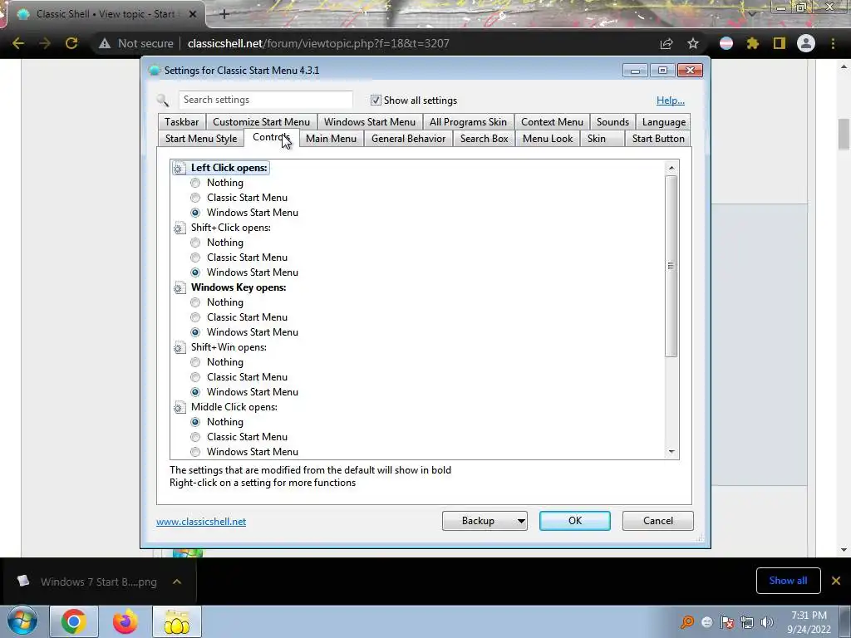Click into the Search settings field
Screen dimensions: 851x638
[x=265, y=100]
